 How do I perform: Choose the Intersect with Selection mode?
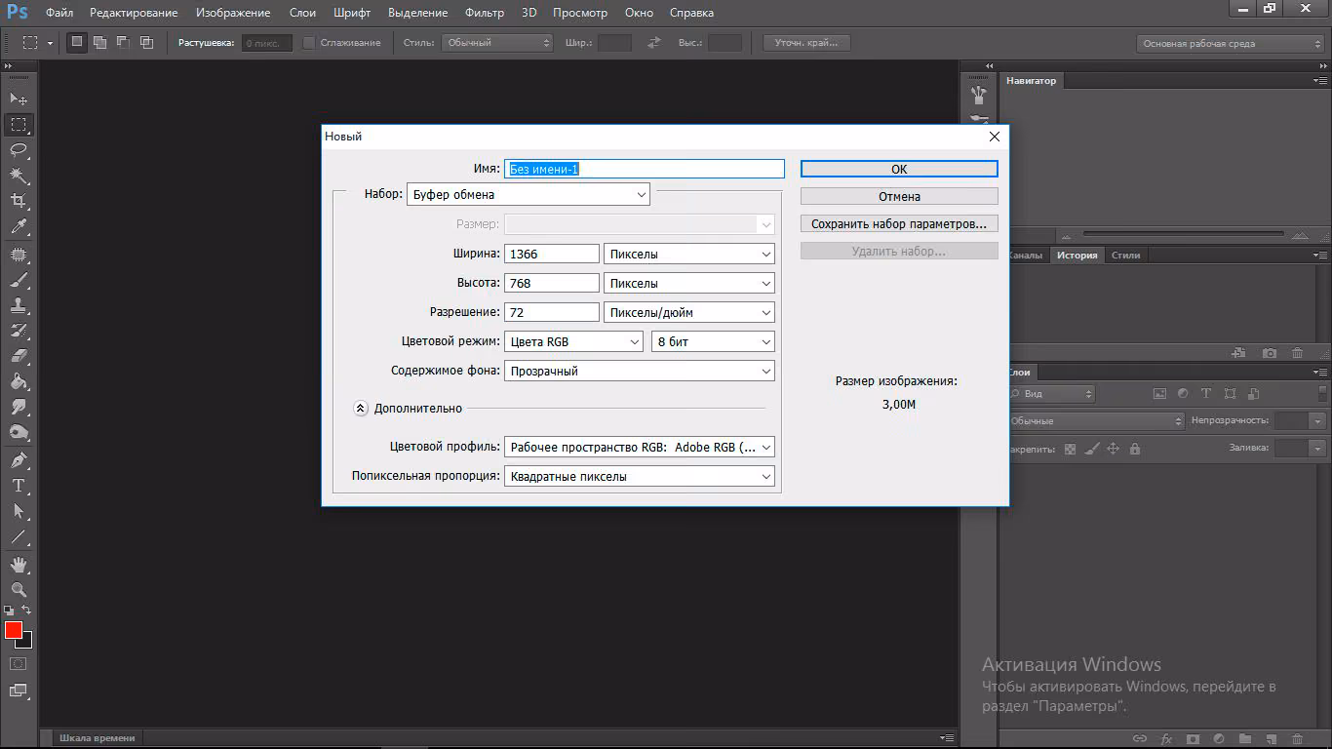tap(147, 42)
